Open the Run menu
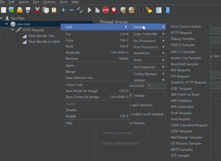 tap(36, 2)
